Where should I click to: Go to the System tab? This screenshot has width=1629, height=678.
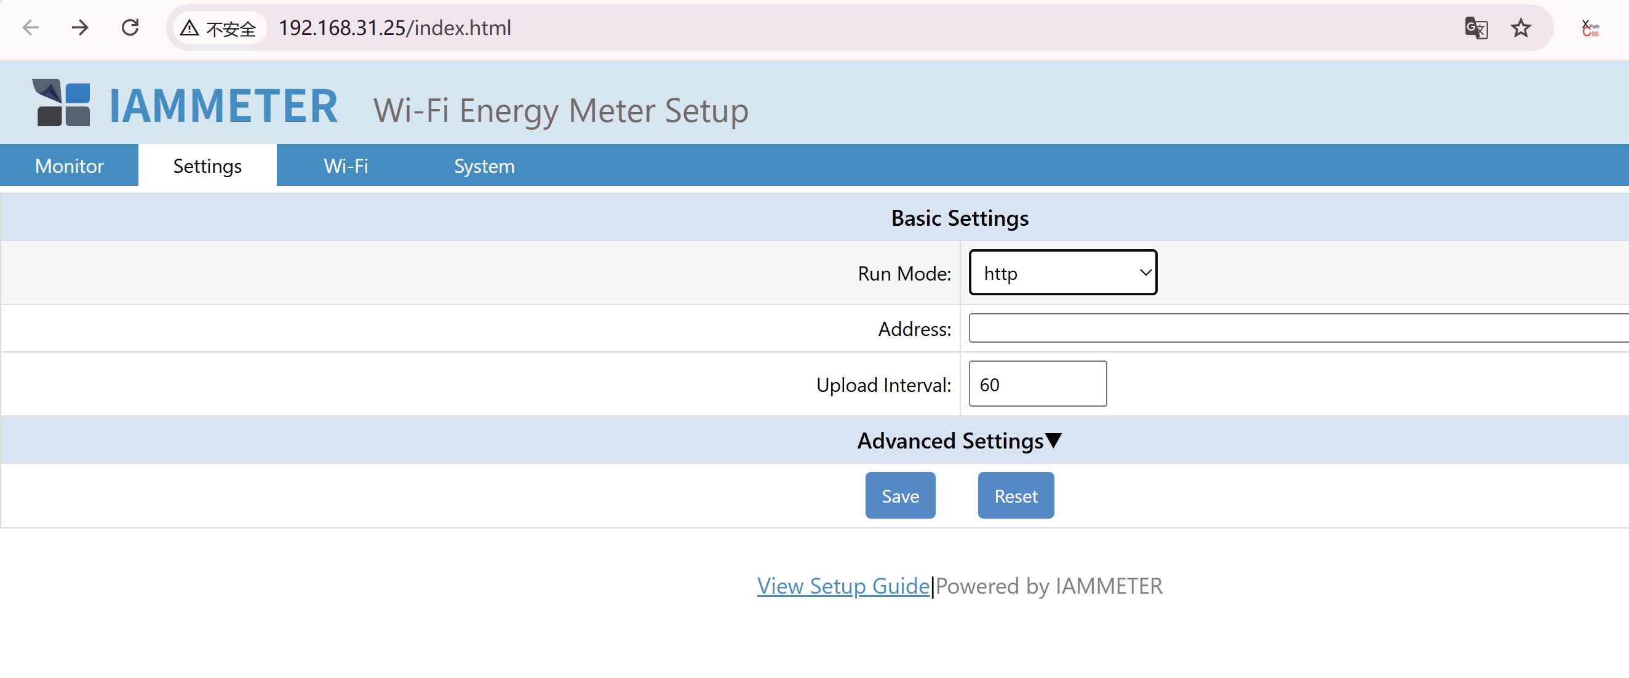coord(484,166)
